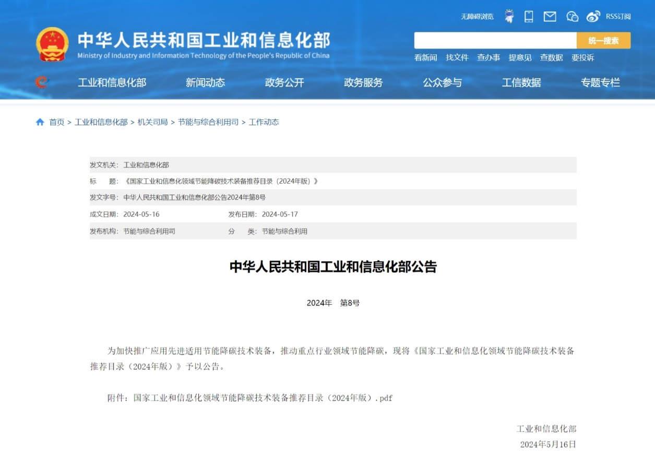
Task: Open the 专题专栏 navigation item
Action: tap(600, 82)
